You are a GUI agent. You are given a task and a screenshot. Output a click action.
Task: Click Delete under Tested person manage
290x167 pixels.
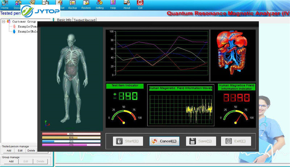coord(31,151)
